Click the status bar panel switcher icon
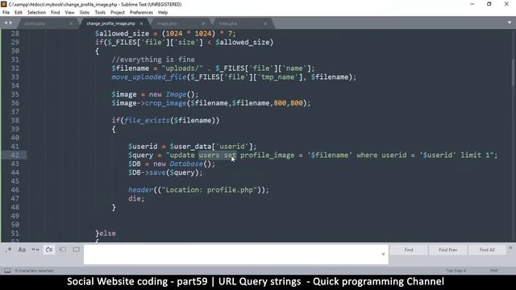The height and width of the screenshot is (290, 516). point(7,271)
